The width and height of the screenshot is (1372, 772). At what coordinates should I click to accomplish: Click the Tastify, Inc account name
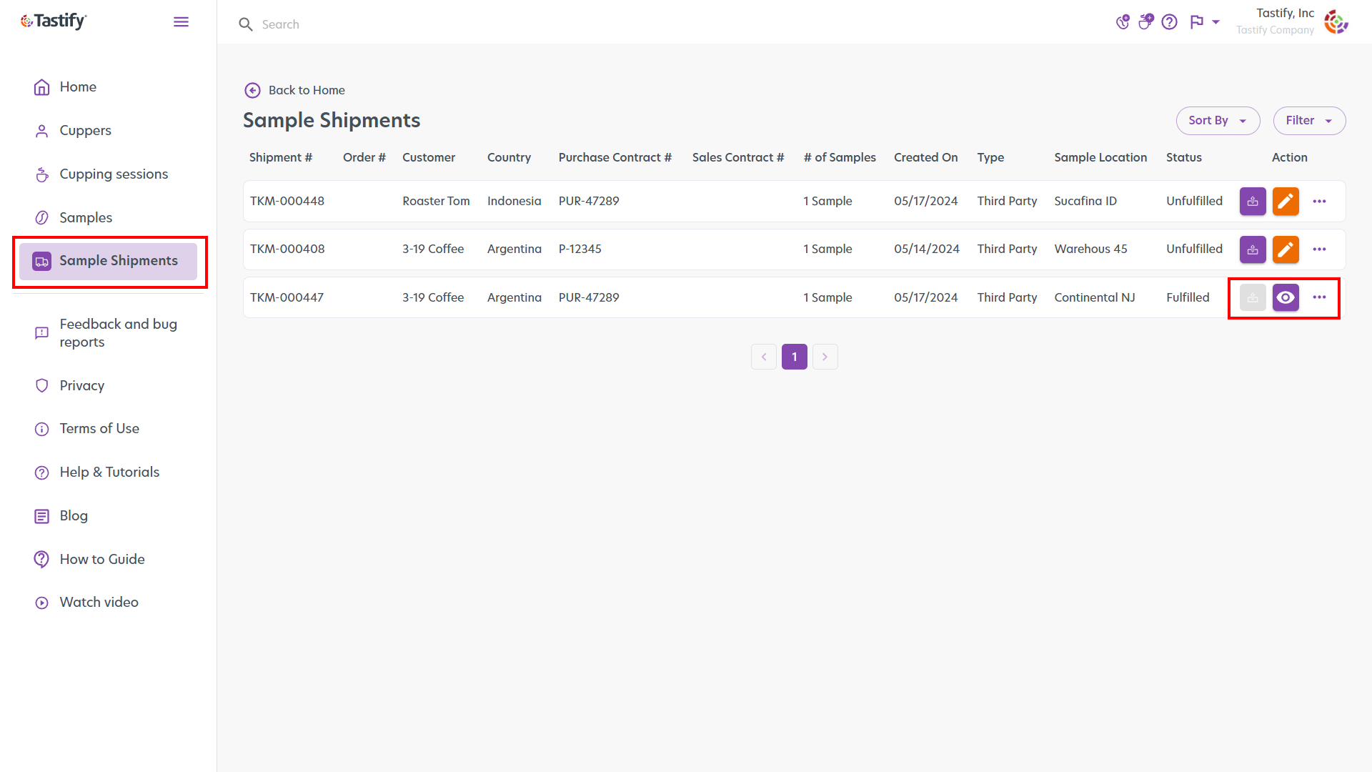pos(1285,13)
